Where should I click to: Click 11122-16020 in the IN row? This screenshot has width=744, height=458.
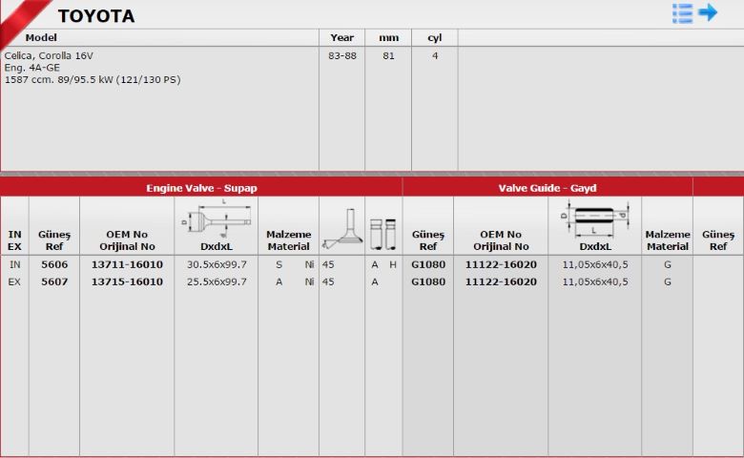coord(501,264)
